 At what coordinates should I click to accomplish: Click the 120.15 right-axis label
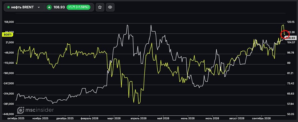coord(291,22)
